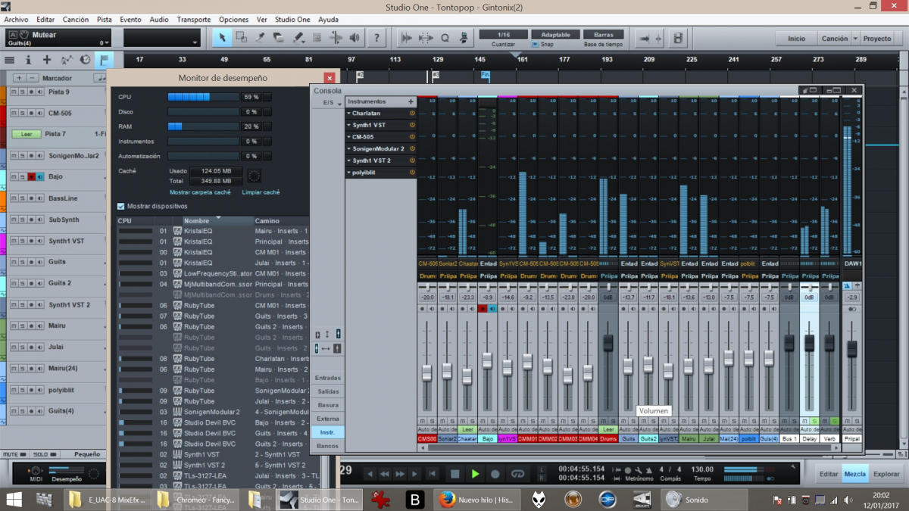Image resolution: width=909 pixels, height=511 pixels.
Task: Toggle record arm on the Bajo track
Action: [x=31, y=176]
